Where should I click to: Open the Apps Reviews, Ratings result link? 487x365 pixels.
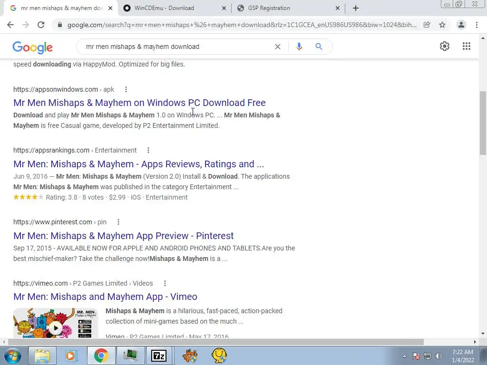pos(138,164)
